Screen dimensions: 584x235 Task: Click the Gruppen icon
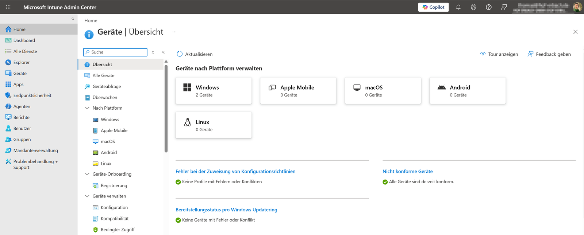[x=8, y=139]
